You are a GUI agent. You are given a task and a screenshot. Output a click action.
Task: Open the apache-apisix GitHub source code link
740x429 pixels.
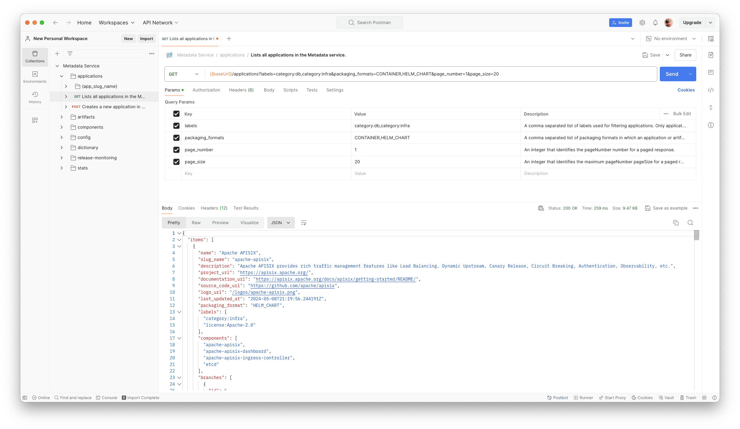pos(293,286)
